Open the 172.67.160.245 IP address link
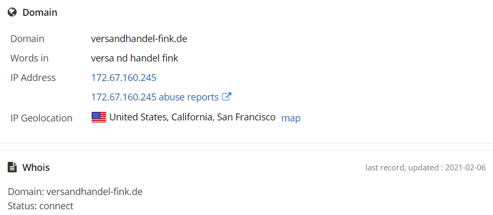This screenshot has height=215, width=493. click(124, 78)
